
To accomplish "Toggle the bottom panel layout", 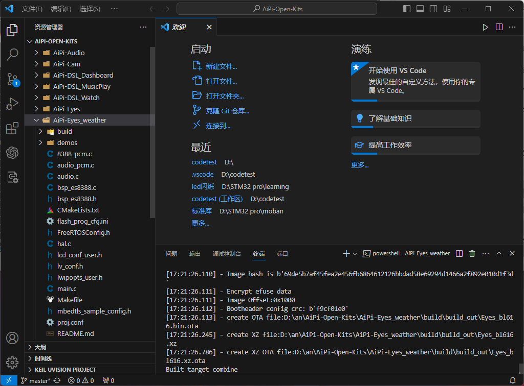I will [x=420, y=9].
